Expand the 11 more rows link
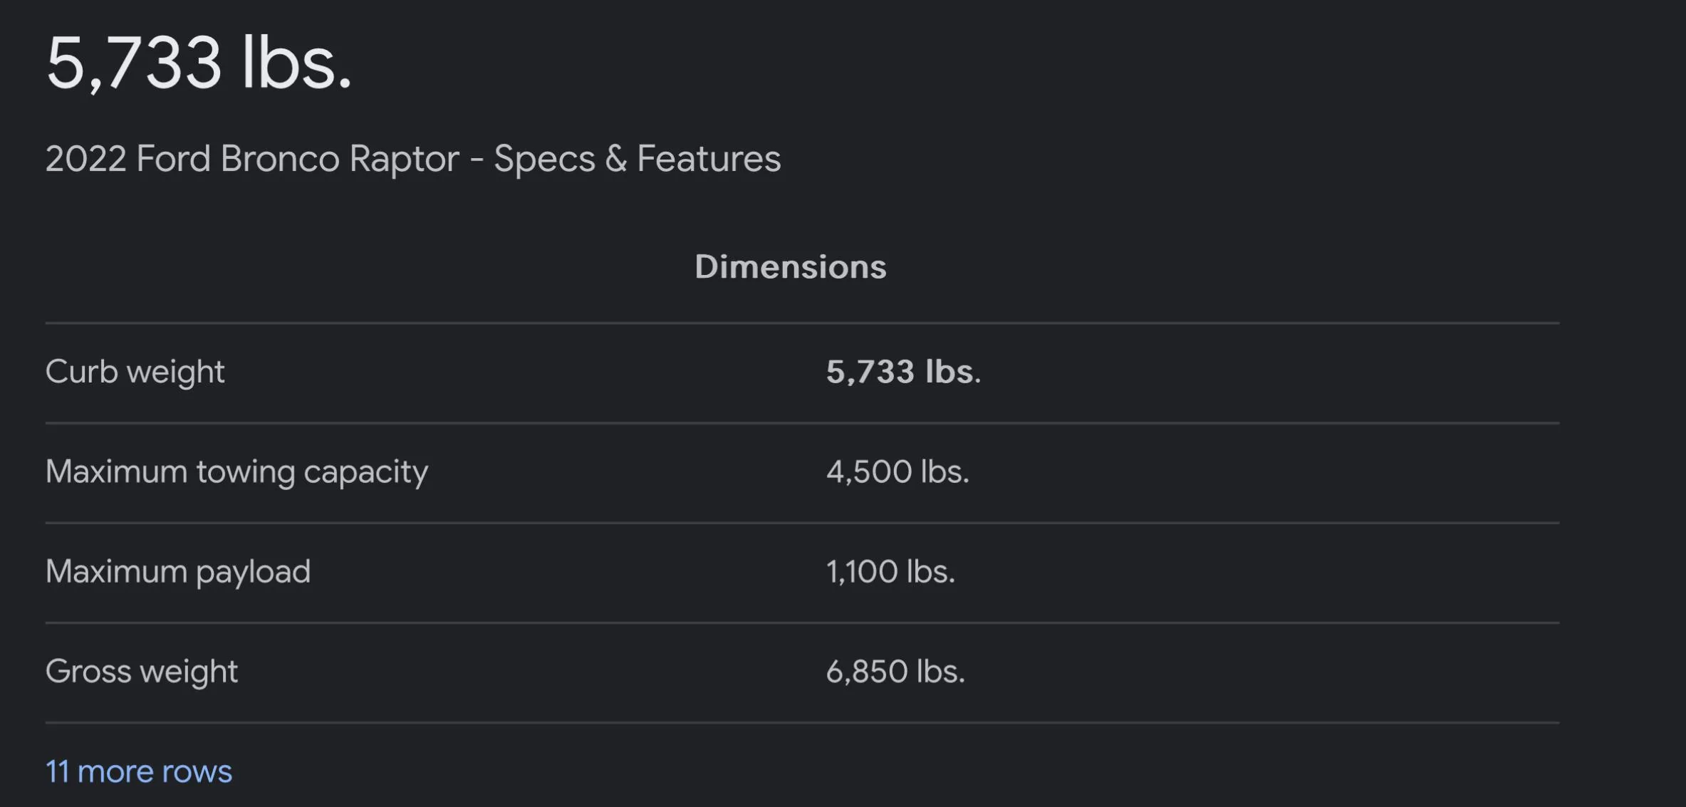 click(139, 771)
